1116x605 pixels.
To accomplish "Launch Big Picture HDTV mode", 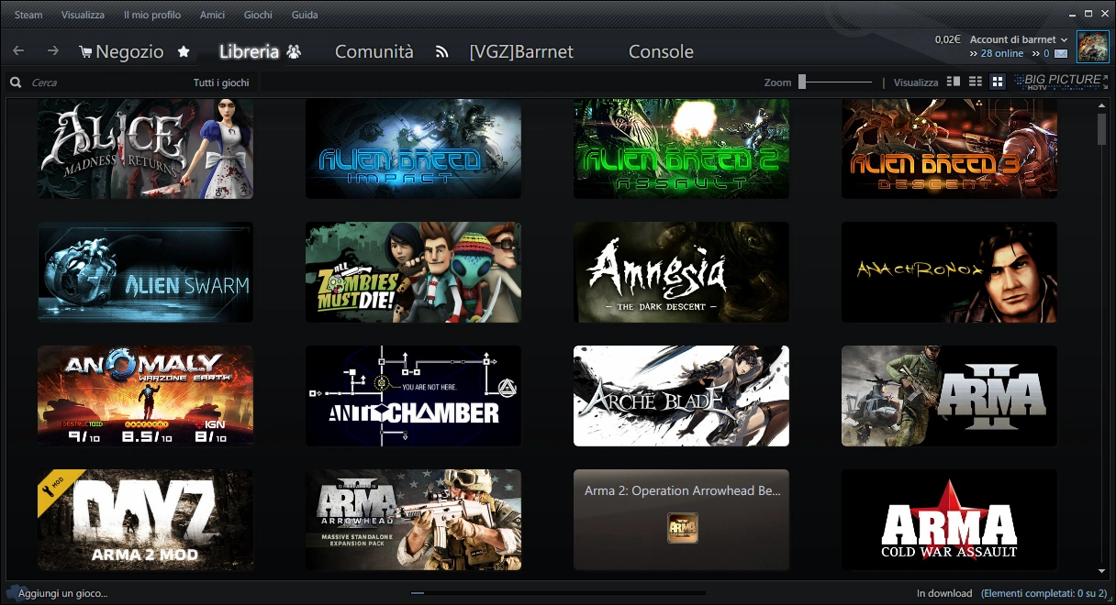I will (1060, 82).
